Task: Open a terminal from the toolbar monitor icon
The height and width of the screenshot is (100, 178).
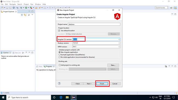Action: point(14,8)
